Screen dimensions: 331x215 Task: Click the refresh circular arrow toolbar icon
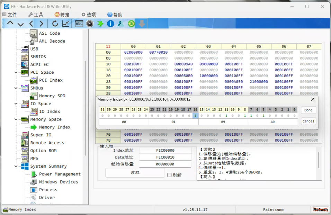click(55, 24)
